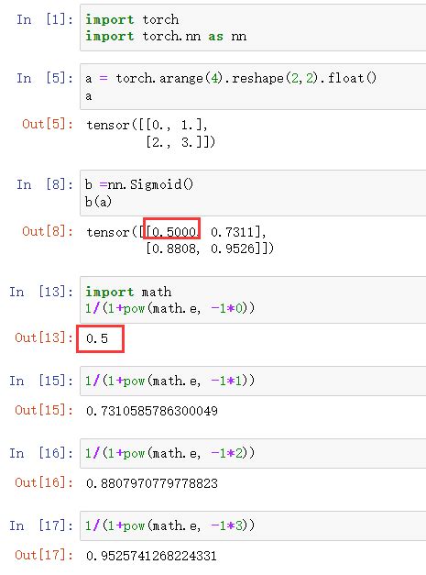
Task: Click output value 0.5 of Out[13]
Action: click(97, 338)
